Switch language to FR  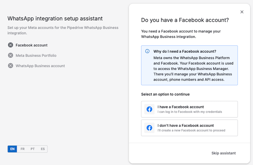[x=22, y=149]
